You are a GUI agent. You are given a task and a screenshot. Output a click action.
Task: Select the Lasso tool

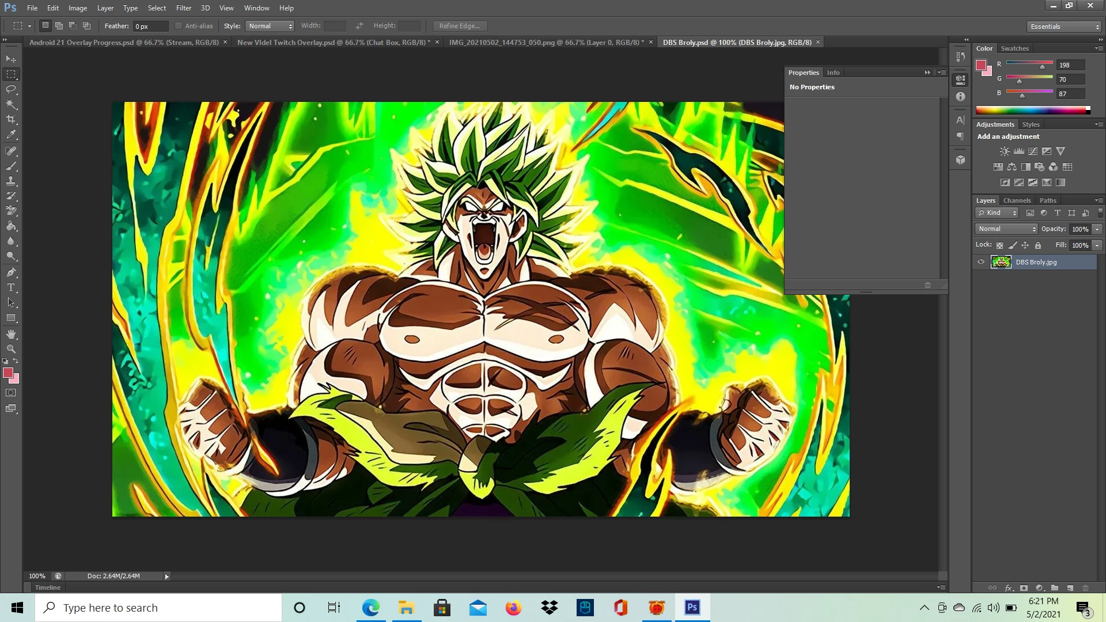pos(11,89)
